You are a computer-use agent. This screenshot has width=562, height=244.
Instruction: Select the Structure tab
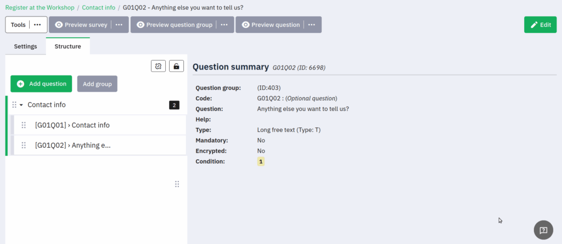pyautogui.click(x=68, y=47)
